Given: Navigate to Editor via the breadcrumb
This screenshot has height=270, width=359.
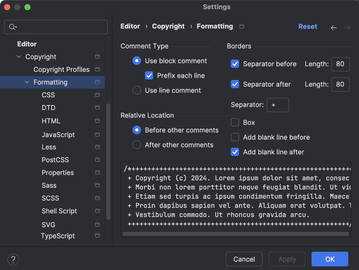Looking at the screenshot, I should click(130, 26).
